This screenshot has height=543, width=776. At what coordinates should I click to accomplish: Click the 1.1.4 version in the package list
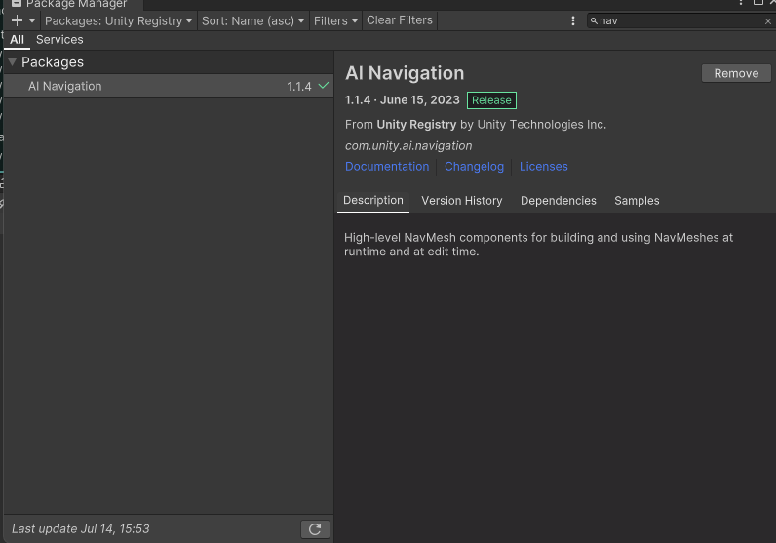point(299,87)
